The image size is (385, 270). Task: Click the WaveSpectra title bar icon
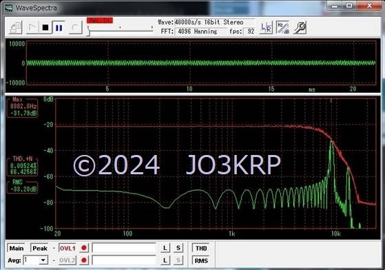point(9,8)
